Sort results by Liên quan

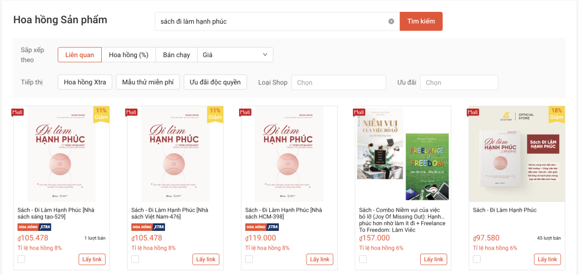79,55
